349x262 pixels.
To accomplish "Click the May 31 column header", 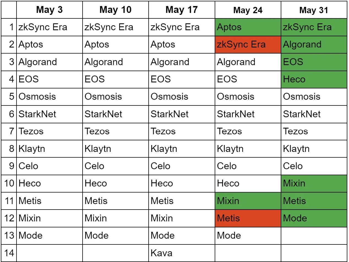I will [x=314, y=10].
